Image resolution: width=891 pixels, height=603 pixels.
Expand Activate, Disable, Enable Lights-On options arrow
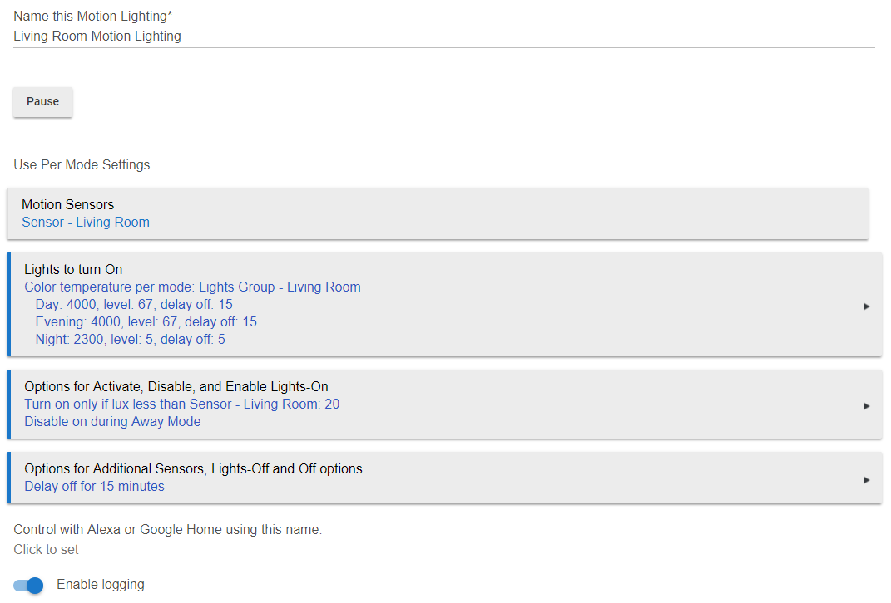pyautogui.click(x=867, y=406)
